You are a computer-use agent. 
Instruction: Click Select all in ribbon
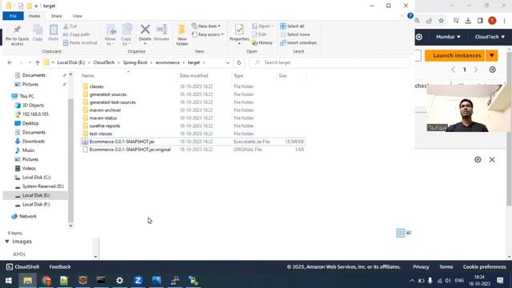coord(292,26)
